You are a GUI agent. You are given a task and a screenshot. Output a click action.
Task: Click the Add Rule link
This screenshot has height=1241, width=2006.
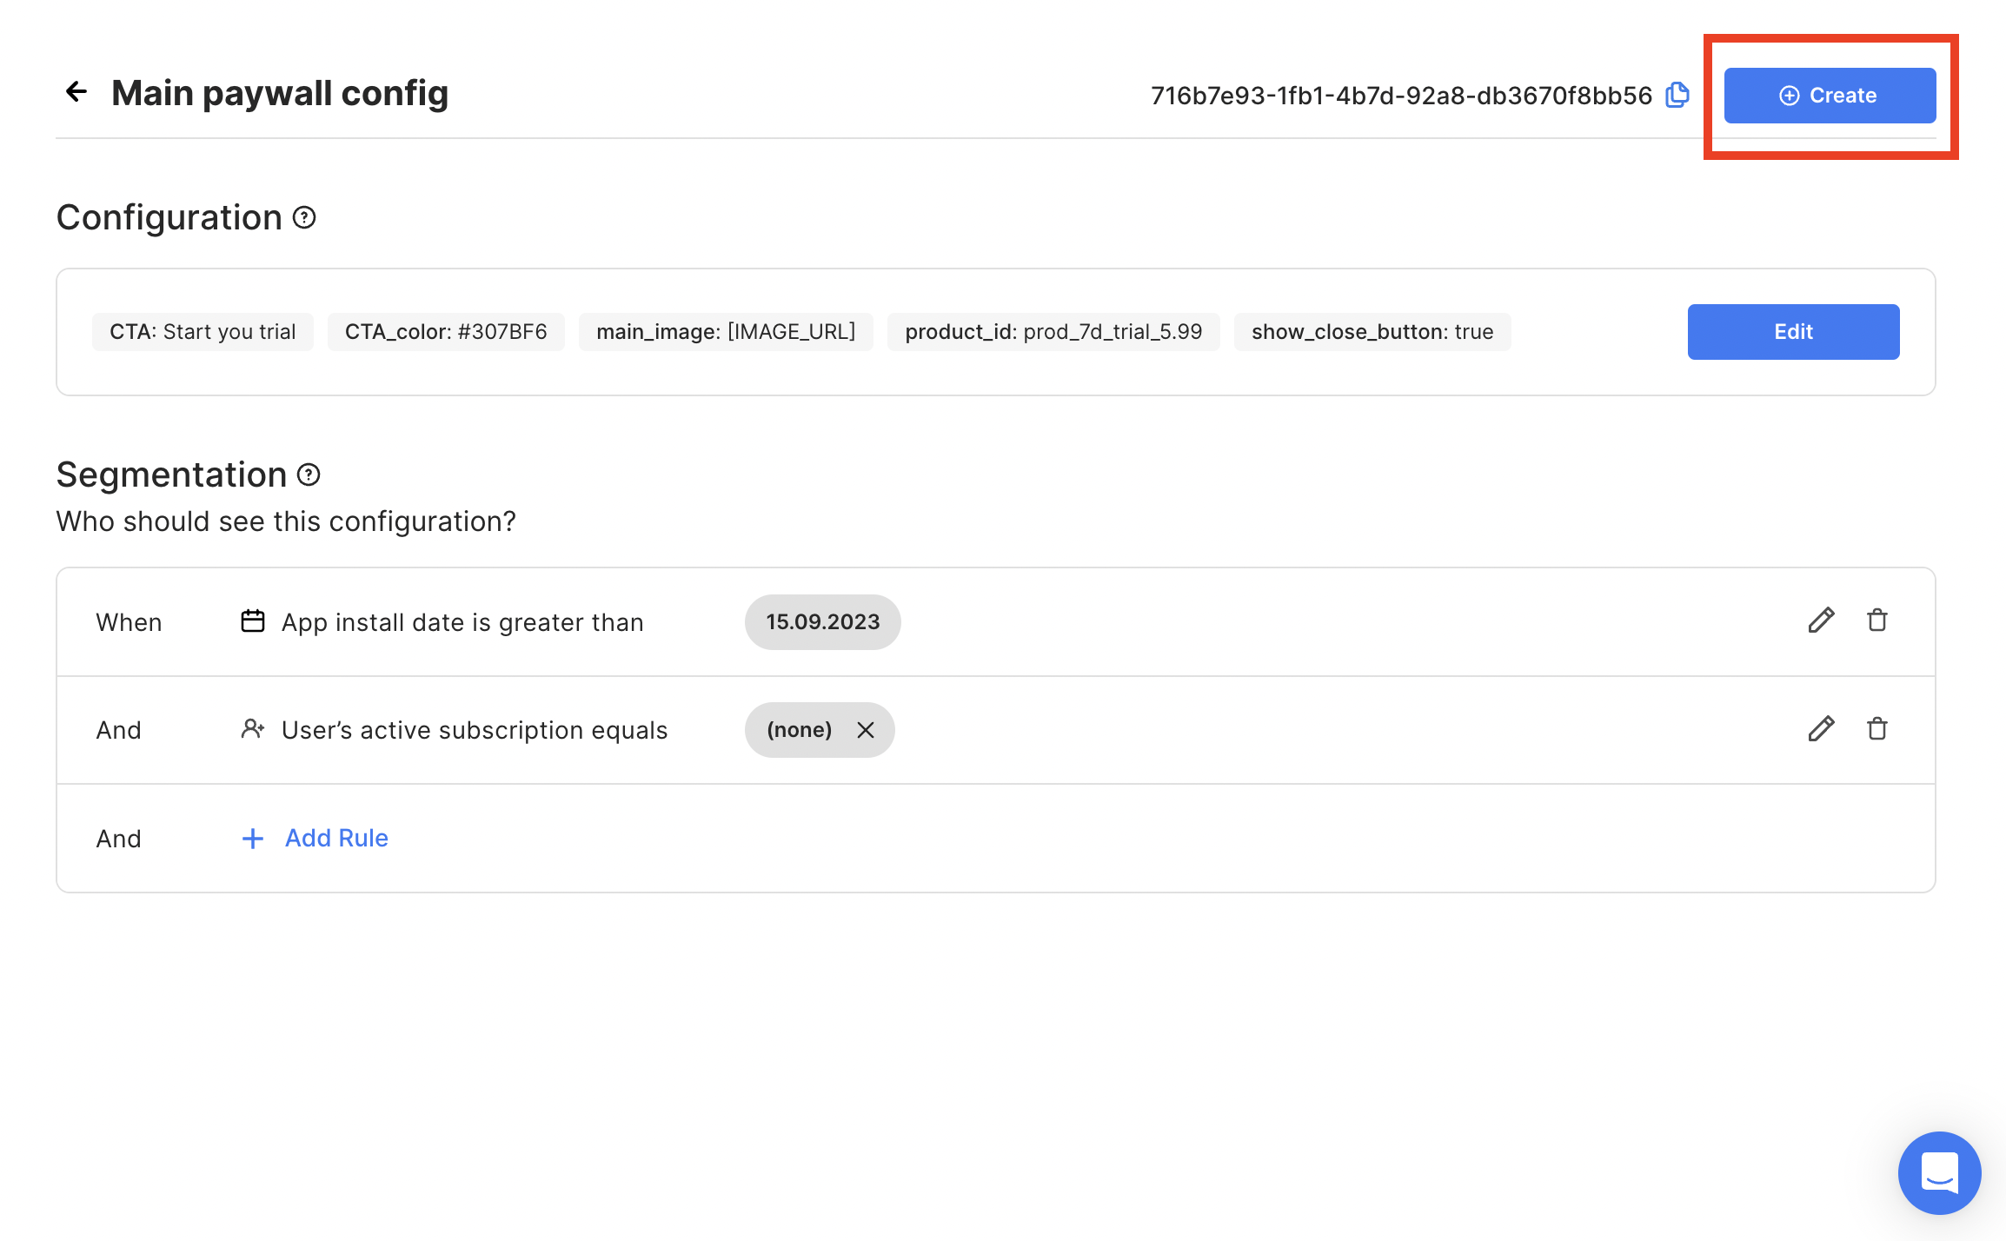point(335,838)
